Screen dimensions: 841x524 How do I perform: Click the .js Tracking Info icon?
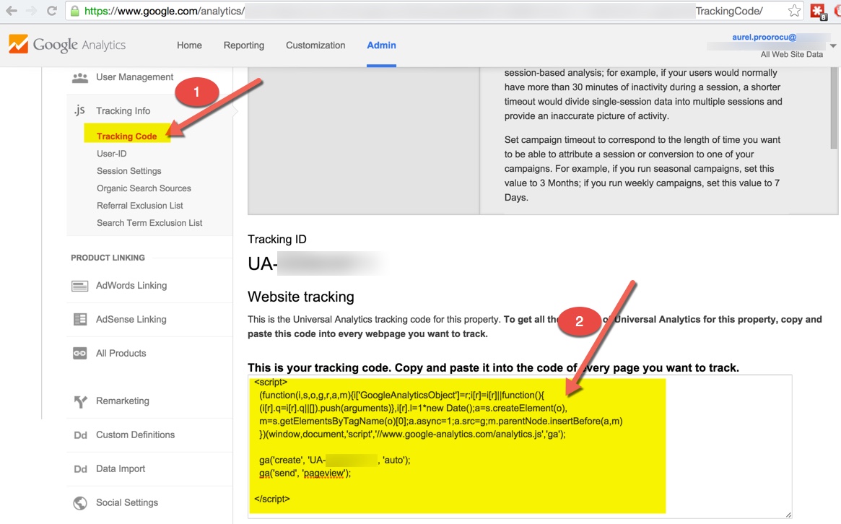coord(79,110)
